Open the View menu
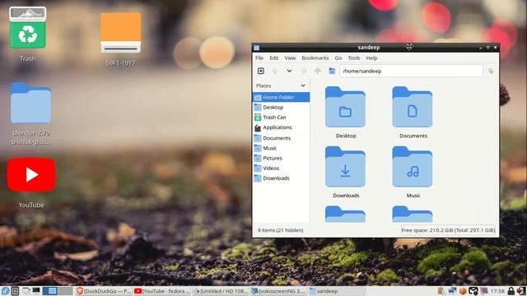This screenshot has height=296, width=527. pos(290,58)
